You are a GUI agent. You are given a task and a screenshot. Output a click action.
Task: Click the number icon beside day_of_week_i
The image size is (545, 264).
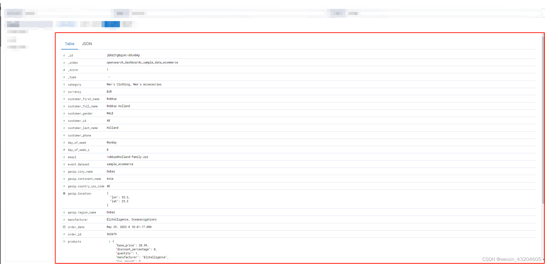click(64, 150)
